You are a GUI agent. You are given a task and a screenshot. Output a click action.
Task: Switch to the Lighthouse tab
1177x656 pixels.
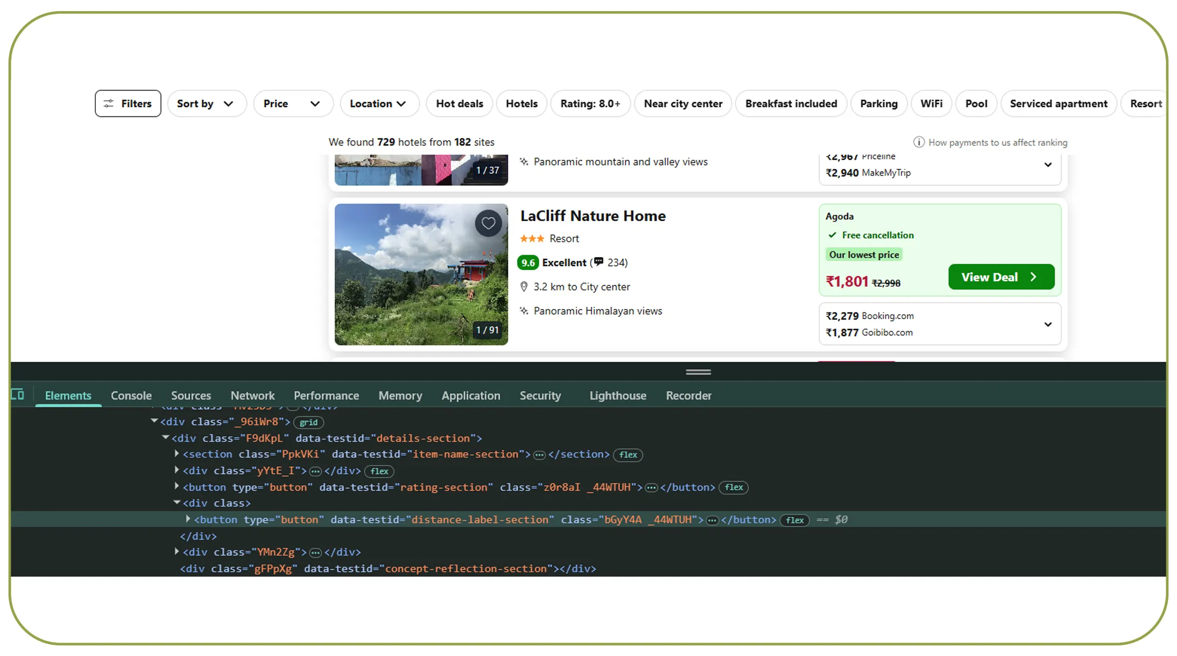pyautogui.click(x=618, y=396)
